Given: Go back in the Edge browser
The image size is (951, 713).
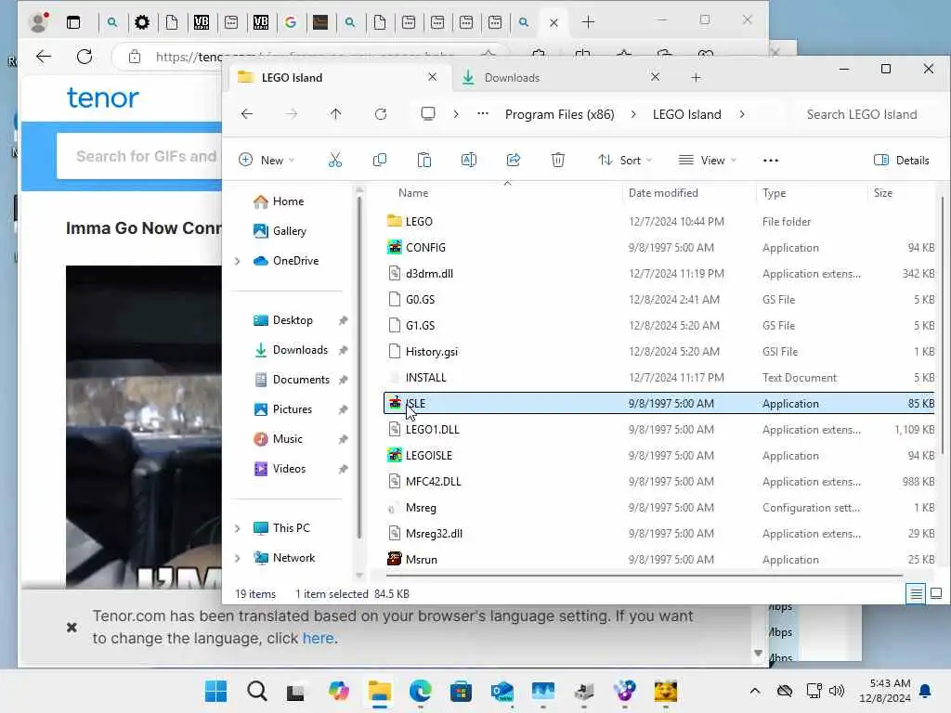Looking at the screenshot, I should 44,57.
